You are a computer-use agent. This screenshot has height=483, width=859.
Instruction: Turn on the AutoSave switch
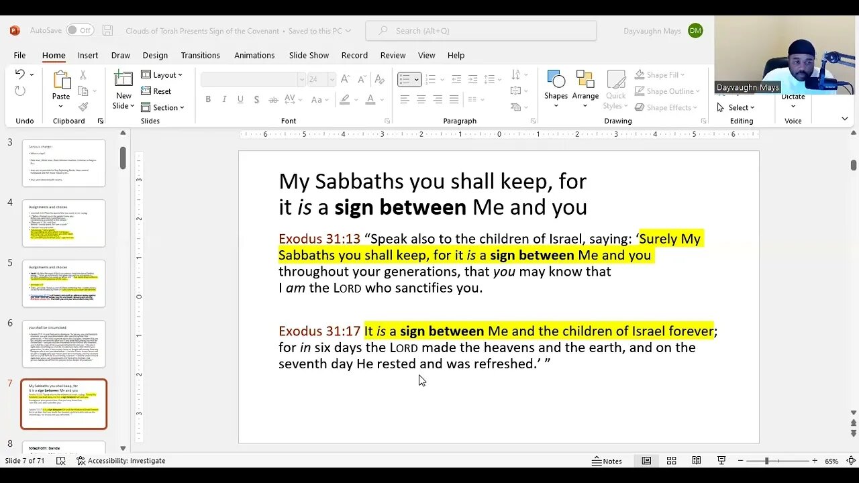coord(79,30)
